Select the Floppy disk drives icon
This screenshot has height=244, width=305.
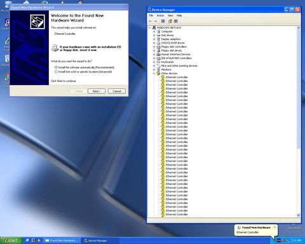click(x=158, y=50)
